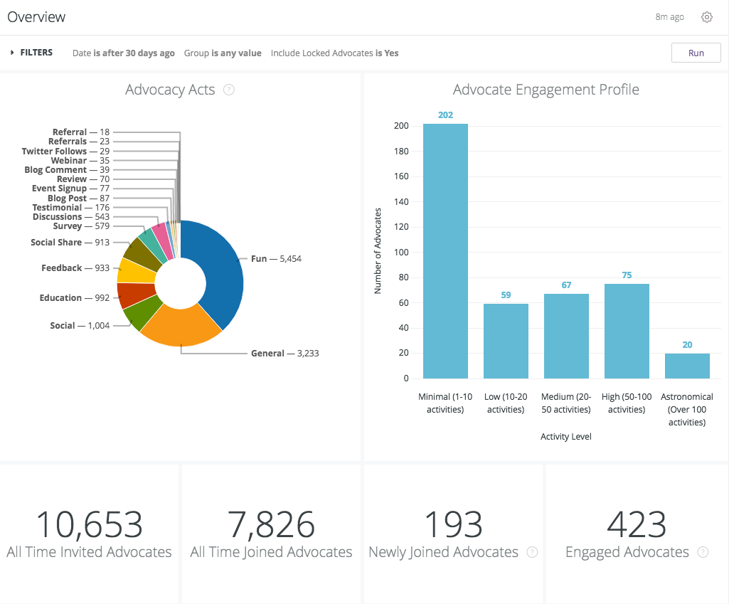Click the help icon next to Newly Joined Advocates
The height and width of the screenshot is (604, 729).
click(533, 552)
